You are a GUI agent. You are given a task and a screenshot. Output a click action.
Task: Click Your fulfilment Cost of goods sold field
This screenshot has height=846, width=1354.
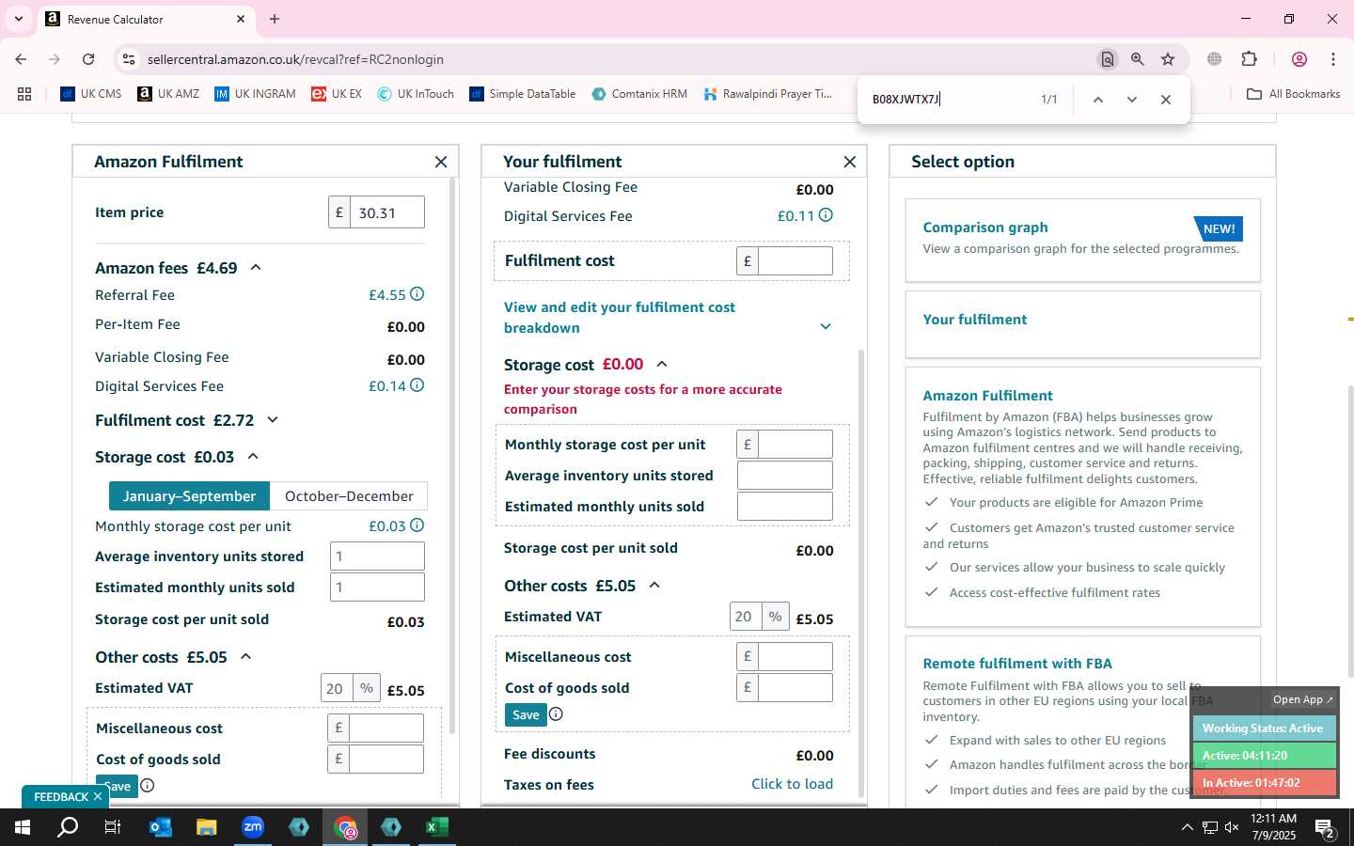tap(795, 687)
